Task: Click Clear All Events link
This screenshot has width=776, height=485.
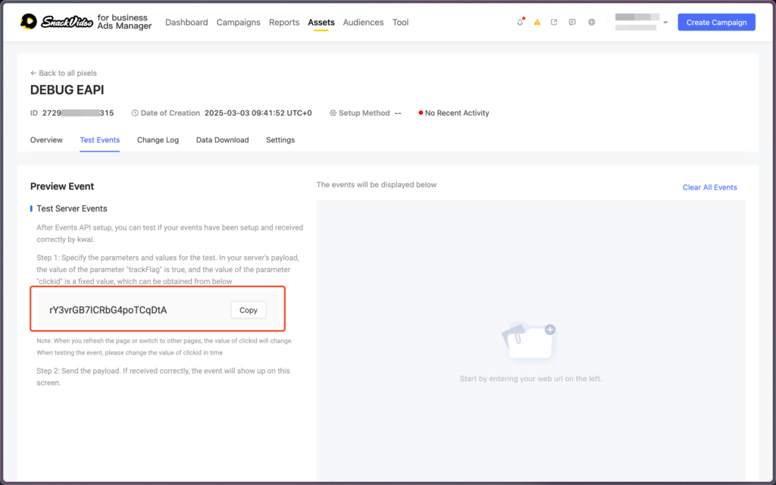Action: click(709, 188)
